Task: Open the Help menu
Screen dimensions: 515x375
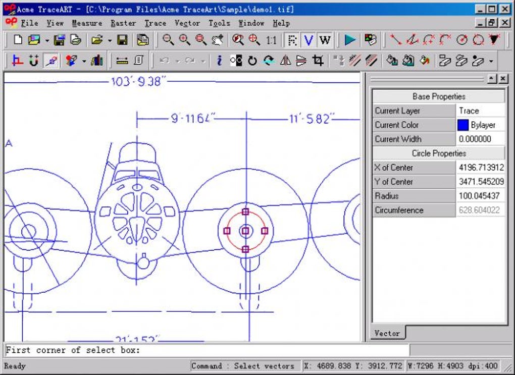Action: point(281,23)
